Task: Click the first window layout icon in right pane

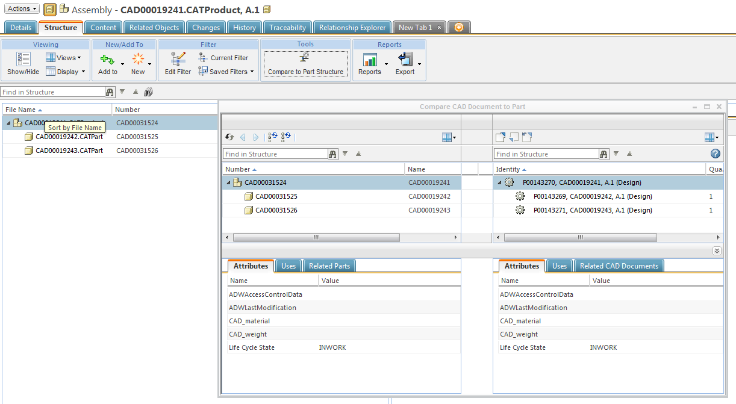Action: (x=500, y=137)
